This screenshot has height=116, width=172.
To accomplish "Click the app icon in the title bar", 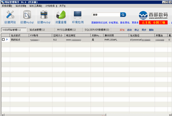I will click(2, 2).
